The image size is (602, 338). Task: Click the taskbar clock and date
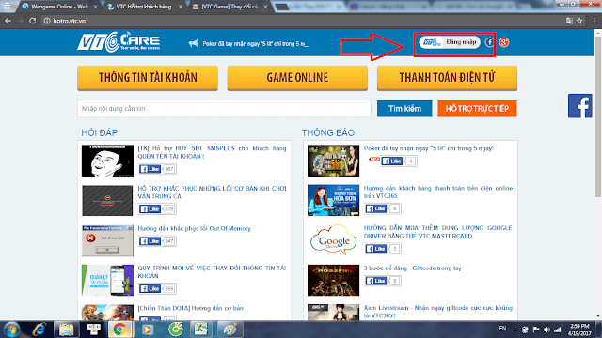coord(579,330)
